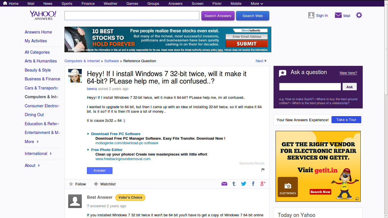Open Business & Finance category
The height and width of the screenshot is (218, 388).
coord(42,79)
